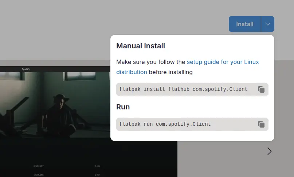Click the 1:32 track duration in screenshot
The image size is (294, 177).
(x=97, y=175)
